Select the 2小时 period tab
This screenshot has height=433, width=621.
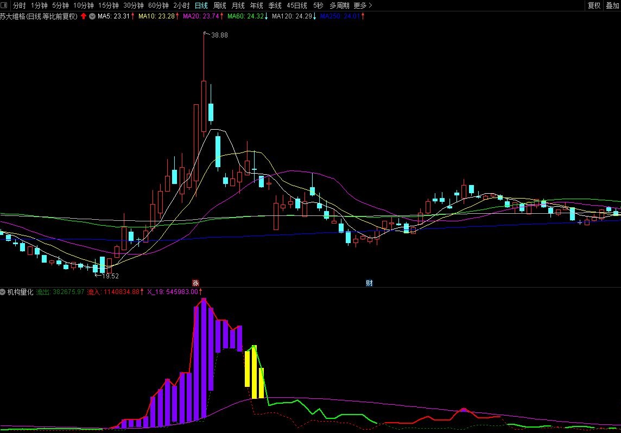181,5
